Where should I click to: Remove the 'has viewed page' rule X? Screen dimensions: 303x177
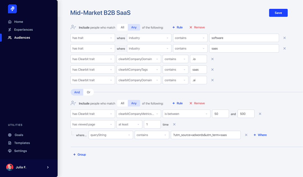pyautogui.click(x=174, y=124)
